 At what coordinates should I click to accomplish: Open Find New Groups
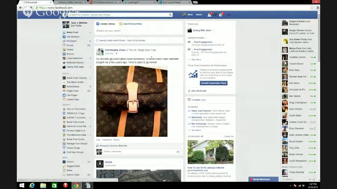click(75, 152)
